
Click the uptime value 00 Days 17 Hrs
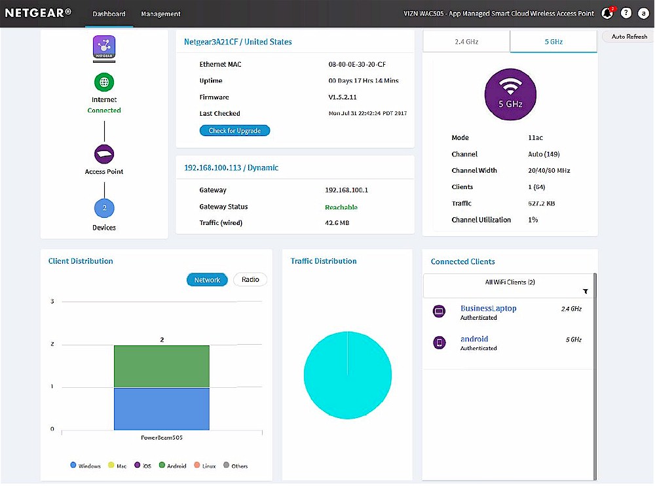[x=364, y=80]
